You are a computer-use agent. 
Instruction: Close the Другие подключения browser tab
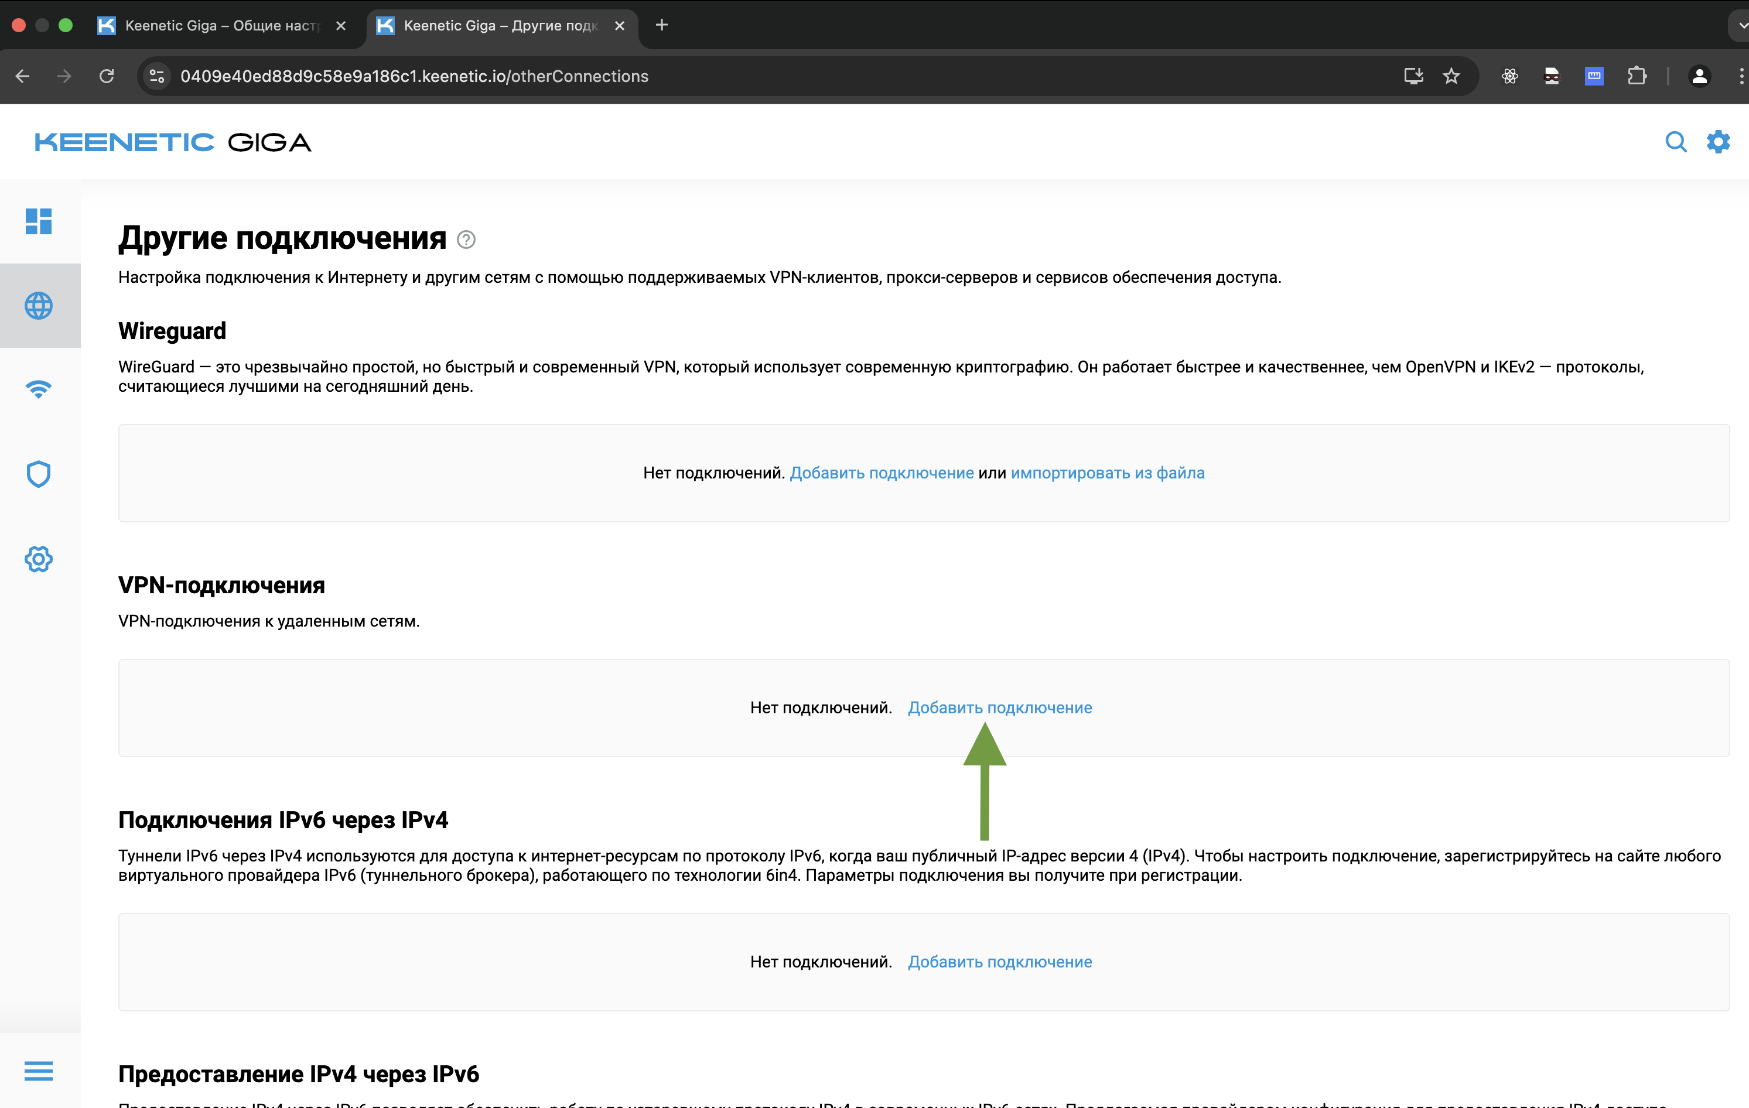[620, 25]
